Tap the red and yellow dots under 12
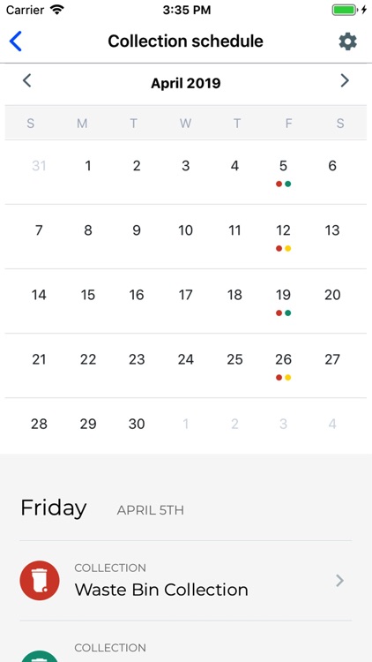Screen dimensions: 372x662 (283, 248)
